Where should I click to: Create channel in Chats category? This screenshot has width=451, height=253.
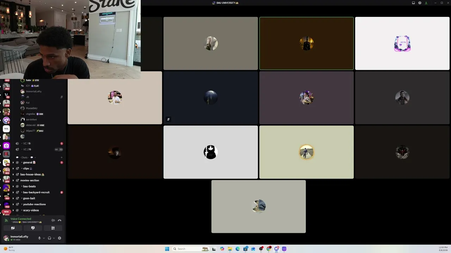[62, 157]
